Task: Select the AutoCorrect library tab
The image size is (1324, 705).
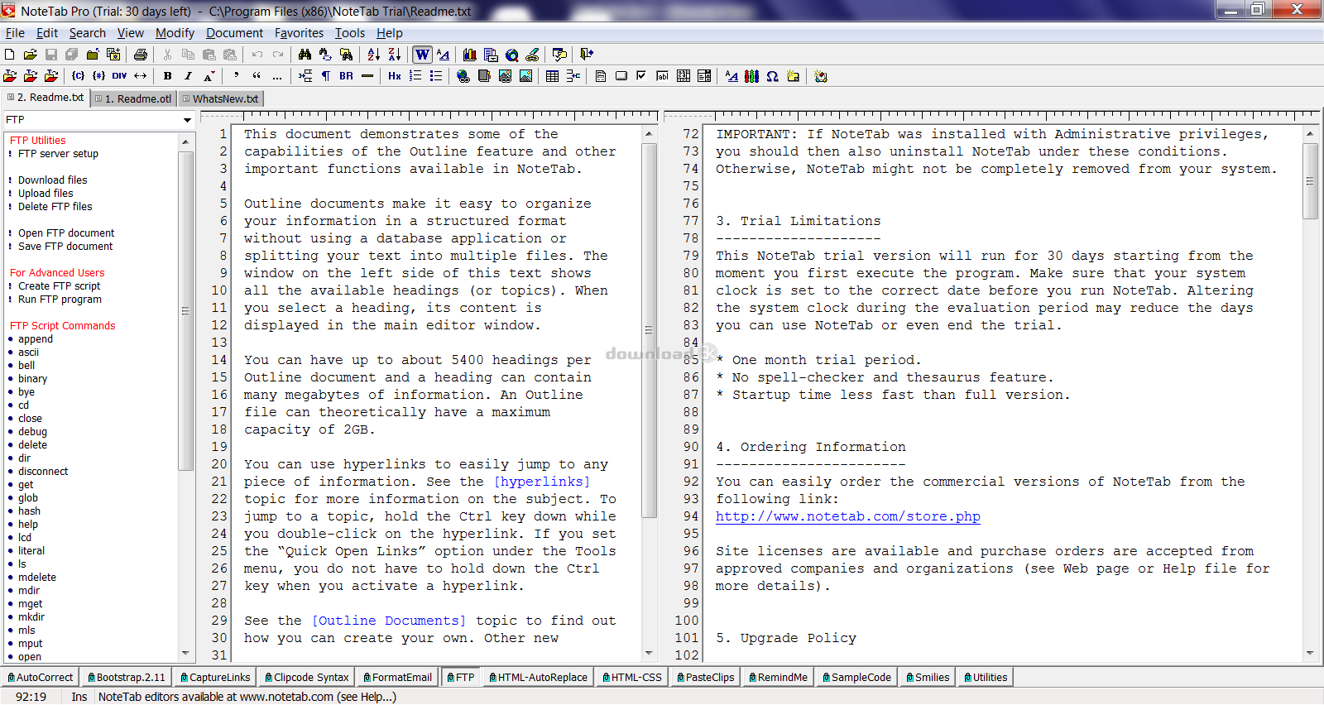Action: point(40,677)
